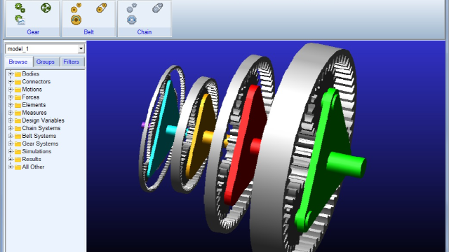Switch to the Filters tab
Image resolution: width=449 pixels, height=252 pixels.
click(72, 62)
